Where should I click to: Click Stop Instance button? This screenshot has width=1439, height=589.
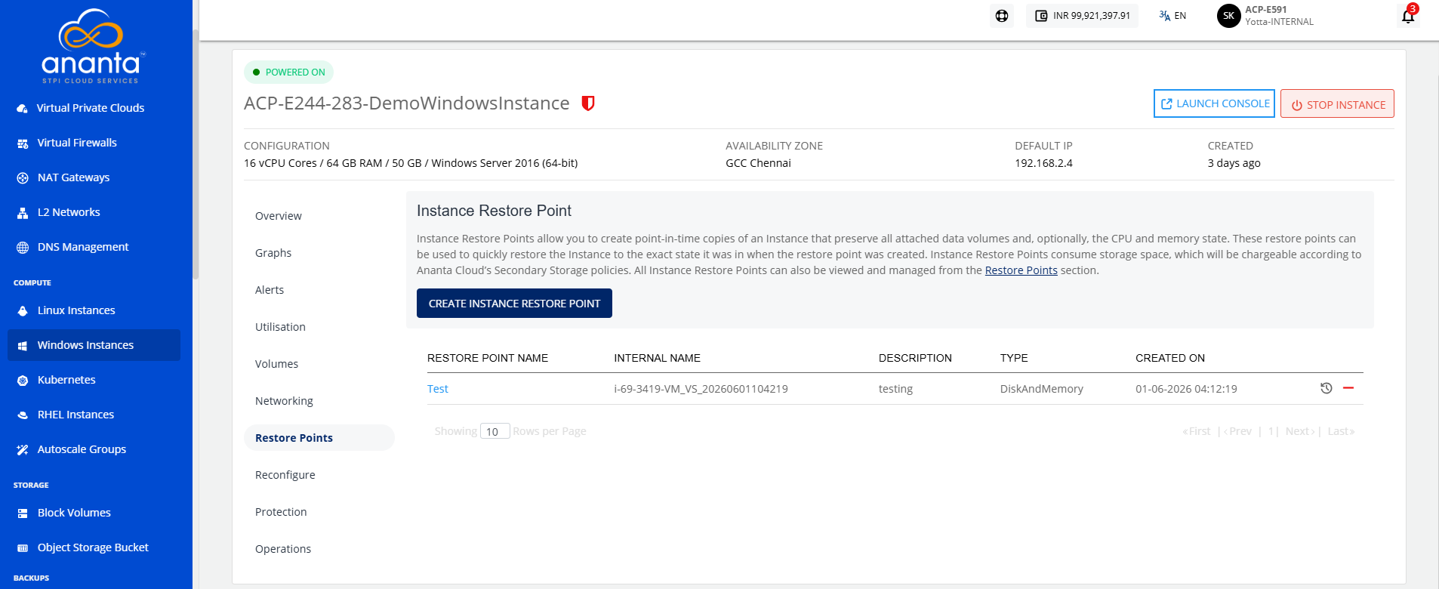pos(1337,104)
